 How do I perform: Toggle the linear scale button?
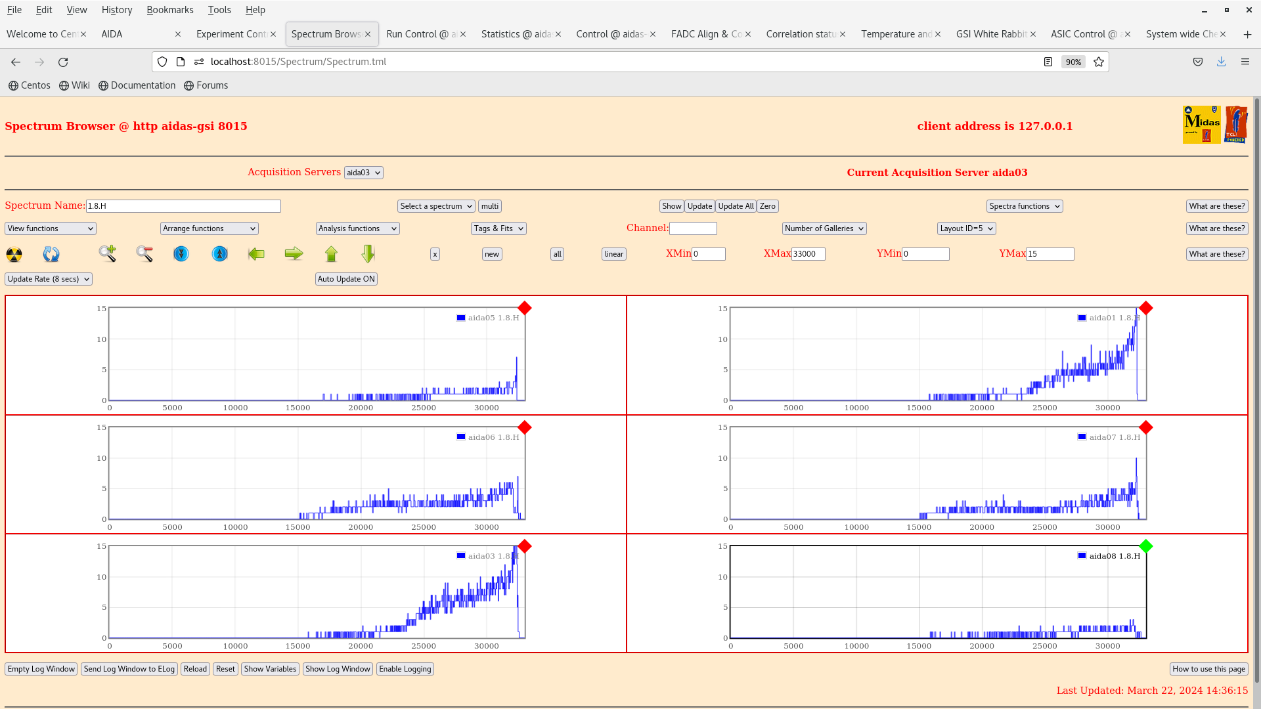pos(614,254)
